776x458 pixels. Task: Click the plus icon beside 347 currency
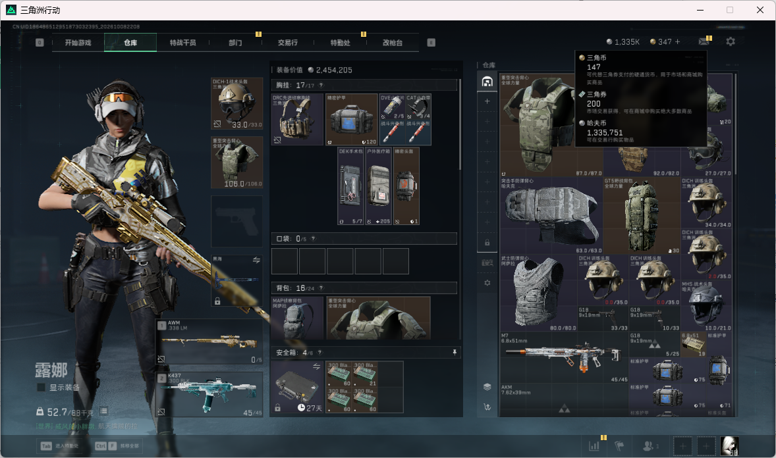click(x=677, y=42)
